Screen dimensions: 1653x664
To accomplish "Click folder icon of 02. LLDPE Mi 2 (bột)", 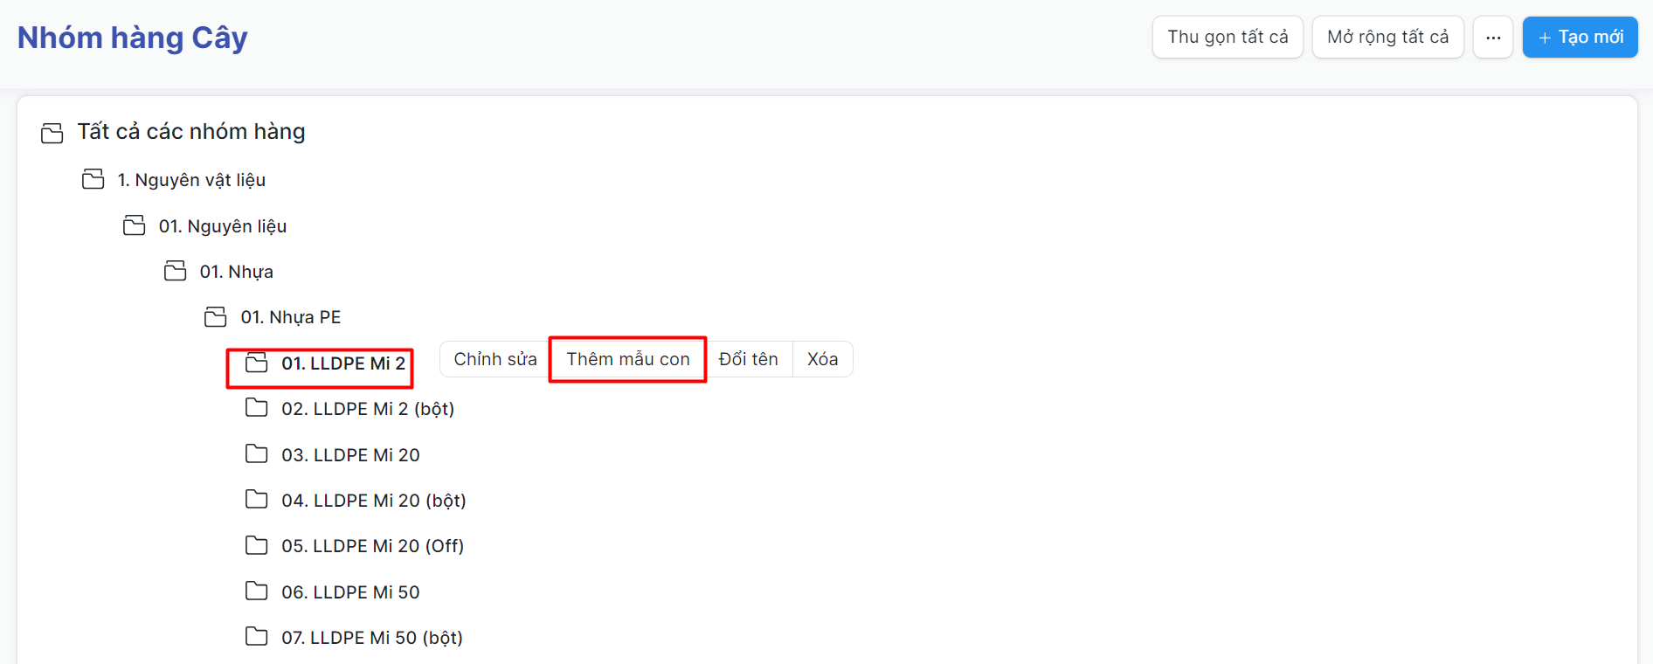I will [256, 408].
